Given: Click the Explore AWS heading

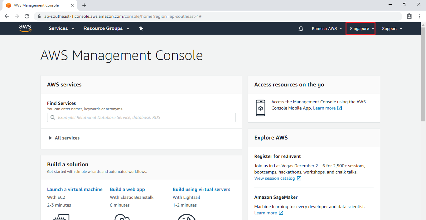Looking at the screenshot, I should tap(271, 138).
